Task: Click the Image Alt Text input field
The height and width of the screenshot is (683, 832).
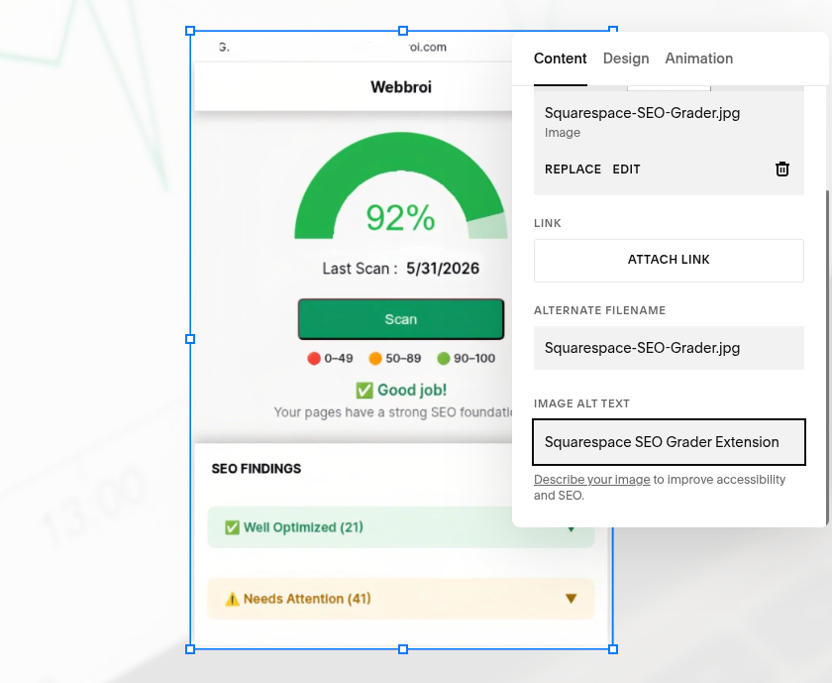Action: (669, 442)
